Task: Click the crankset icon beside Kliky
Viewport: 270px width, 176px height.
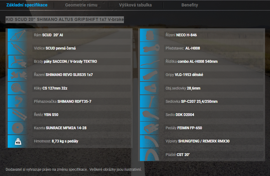Action: (x=18, y=88)
